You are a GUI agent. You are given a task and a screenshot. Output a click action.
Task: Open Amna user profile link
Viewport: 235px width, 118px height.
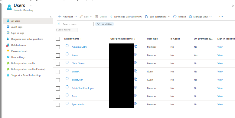75,55
